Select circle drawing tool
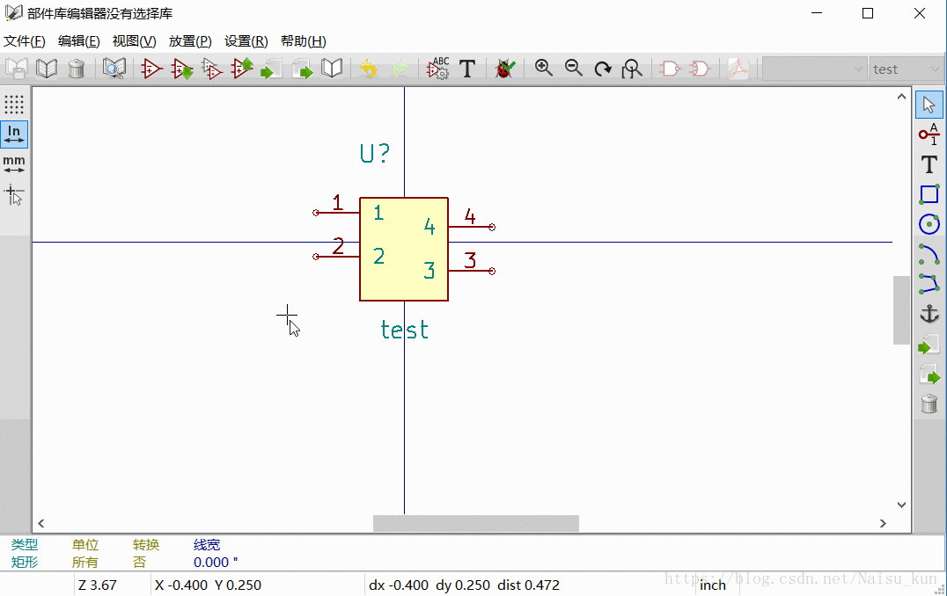The width and height of the screenshot is (947, 596). tap(929, 224)
